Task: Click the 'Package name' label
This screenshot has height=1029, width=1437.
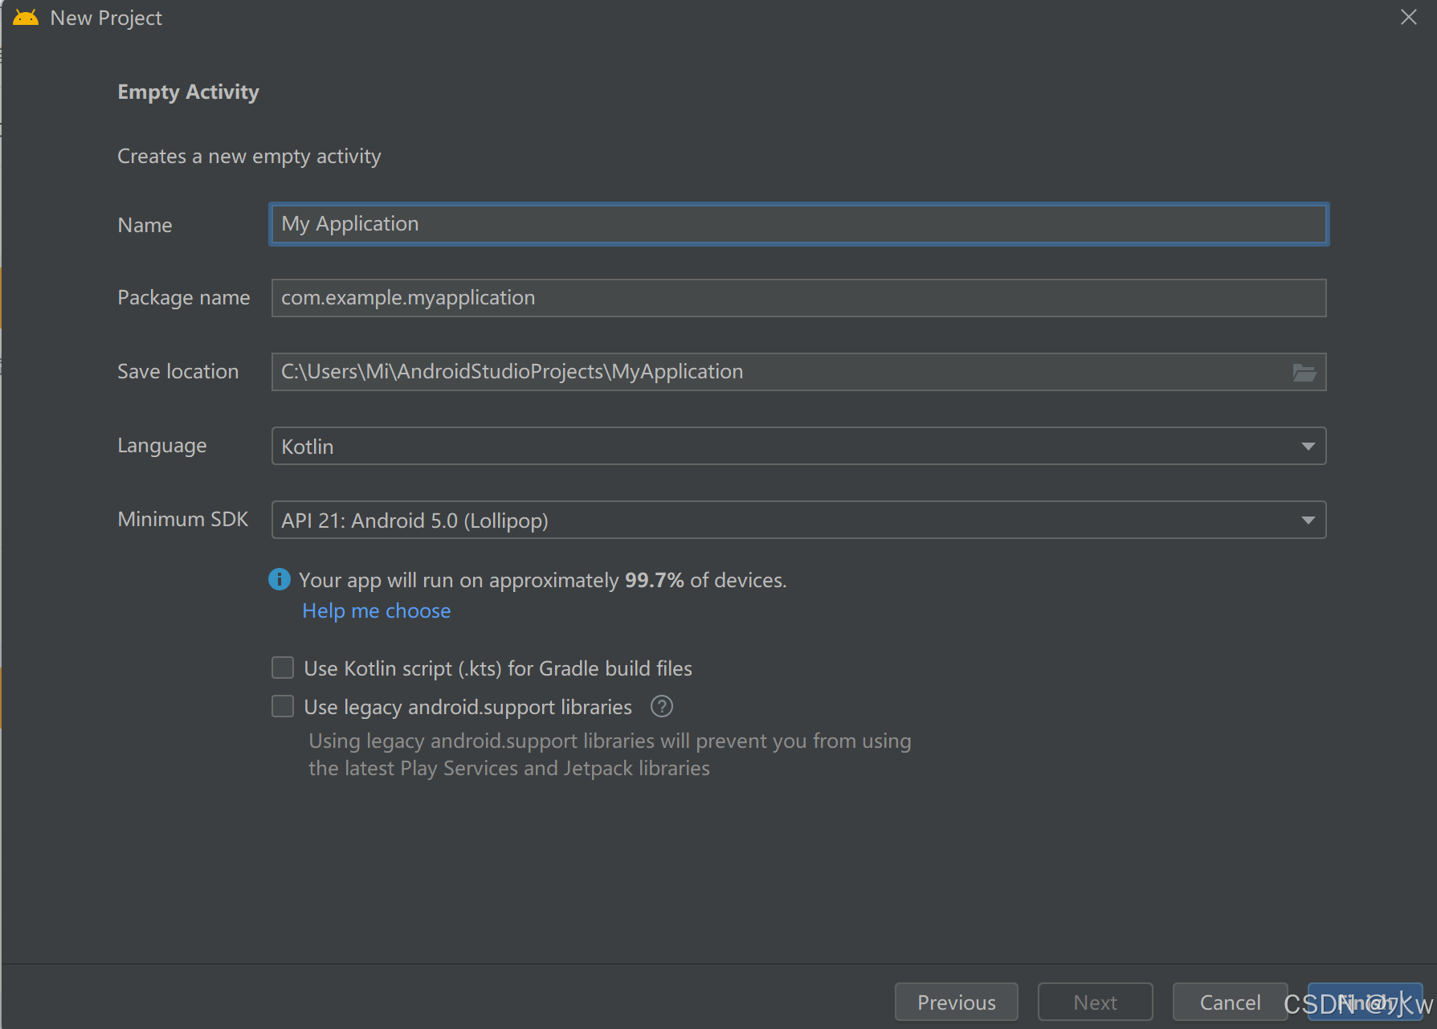Action: click(183, 298)
